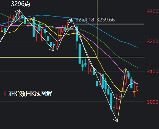Click the gray gap resistance bar

109,24
